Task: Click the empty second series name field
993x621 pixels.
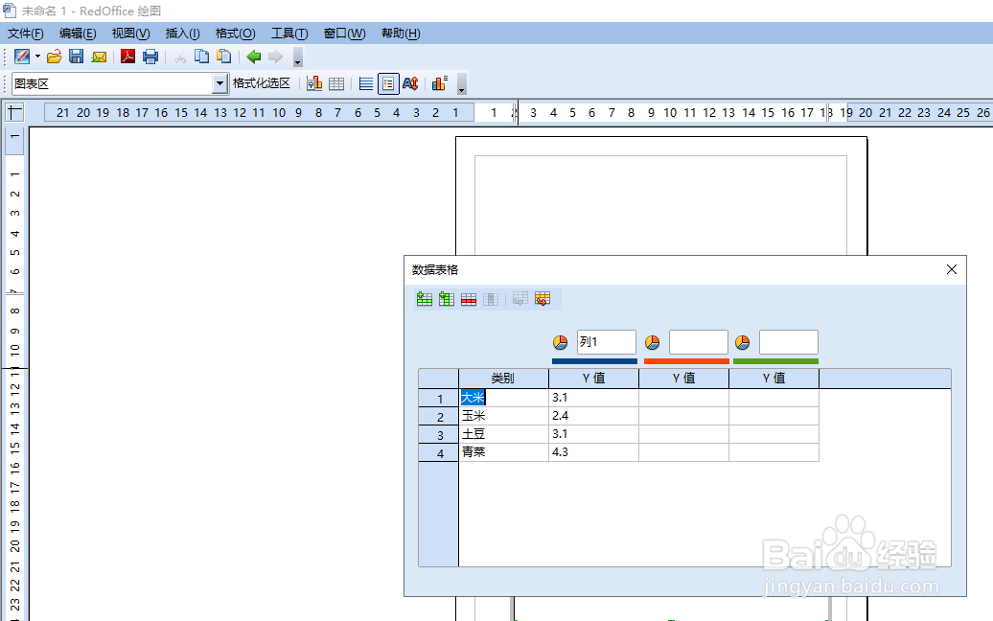Action: click(699, 342)
